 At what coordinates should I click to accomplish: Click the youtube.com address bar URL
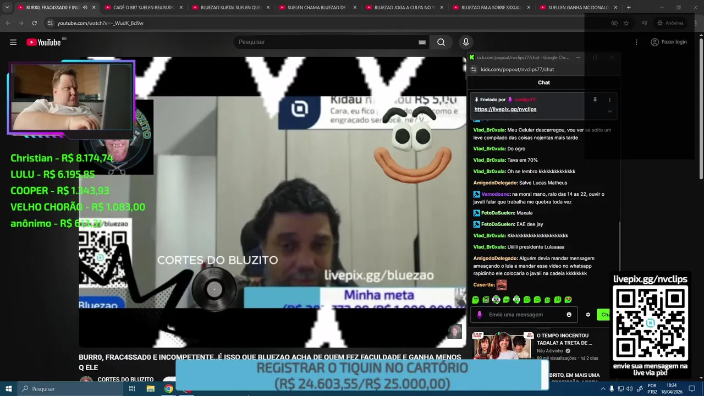click(x=100, y=23)
